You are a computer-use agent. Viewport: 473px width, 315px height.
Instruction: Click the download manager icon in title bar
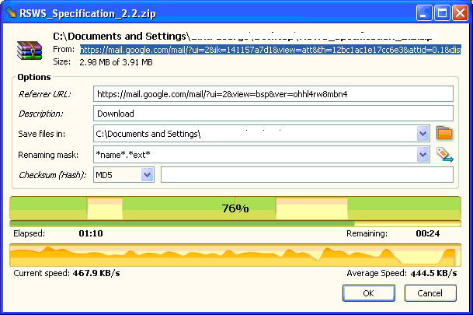[x=10, y=12]
